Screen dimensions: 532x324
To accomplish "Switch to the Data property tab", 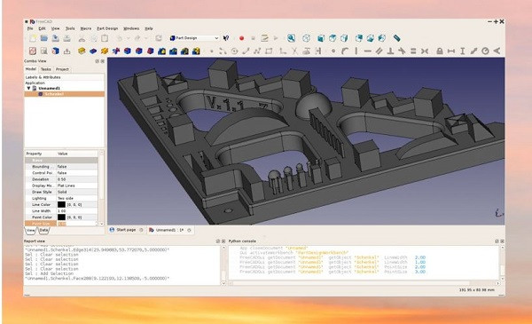I will 43,230.
